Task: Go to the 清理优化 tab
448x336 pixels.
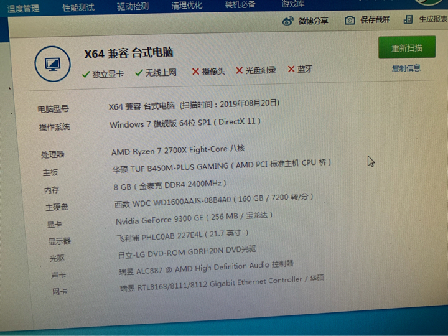Action: point(187,6)
